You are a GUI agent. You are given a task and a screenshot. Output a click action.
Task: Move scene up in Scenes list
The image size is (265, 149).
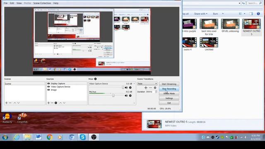click(15, 103)
